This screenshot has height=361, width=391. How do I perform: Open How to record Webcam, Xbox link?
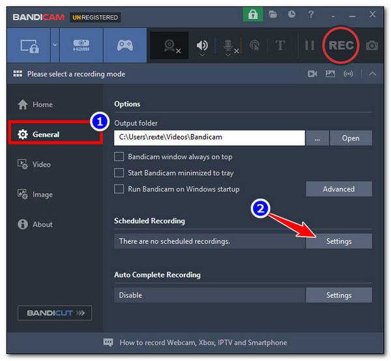(x=203, y=343)
